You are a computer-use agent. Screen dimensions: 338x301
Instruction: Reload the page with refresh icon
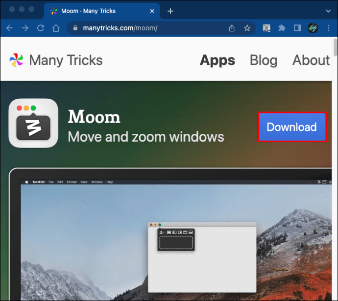pyautogui.click(x=41, y=28)
